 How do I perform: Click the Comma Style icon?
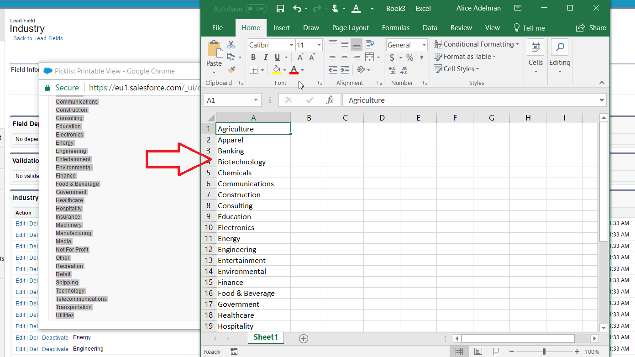(422, 58)
